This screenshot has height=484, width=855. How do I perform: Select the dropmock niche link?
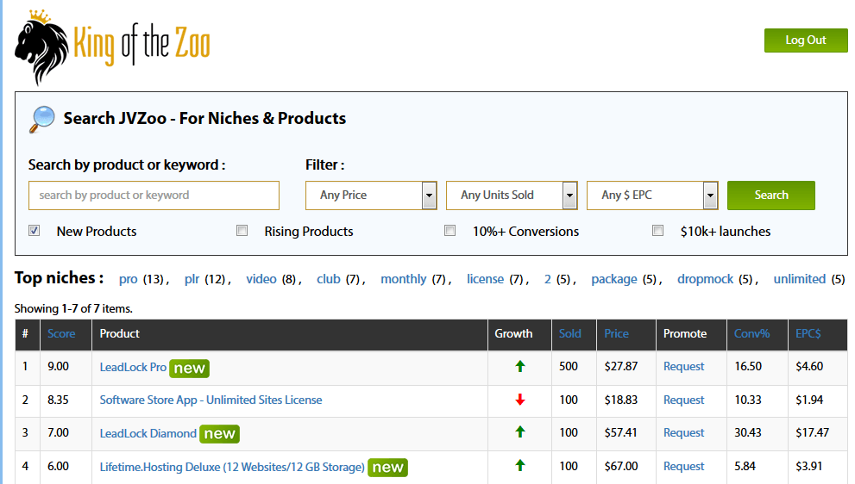point(705,279)
